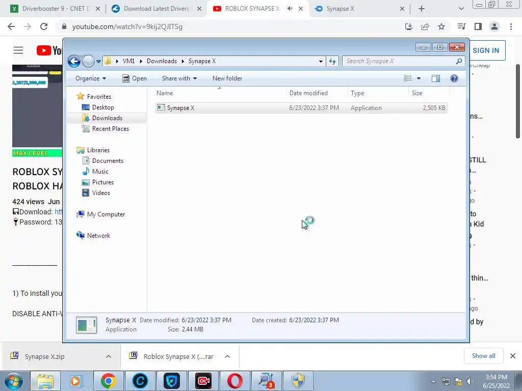Select Downloads in the address breadcrumb
Image resolution: width=522 pixels, height=391 pixels.
coord(162,61)
